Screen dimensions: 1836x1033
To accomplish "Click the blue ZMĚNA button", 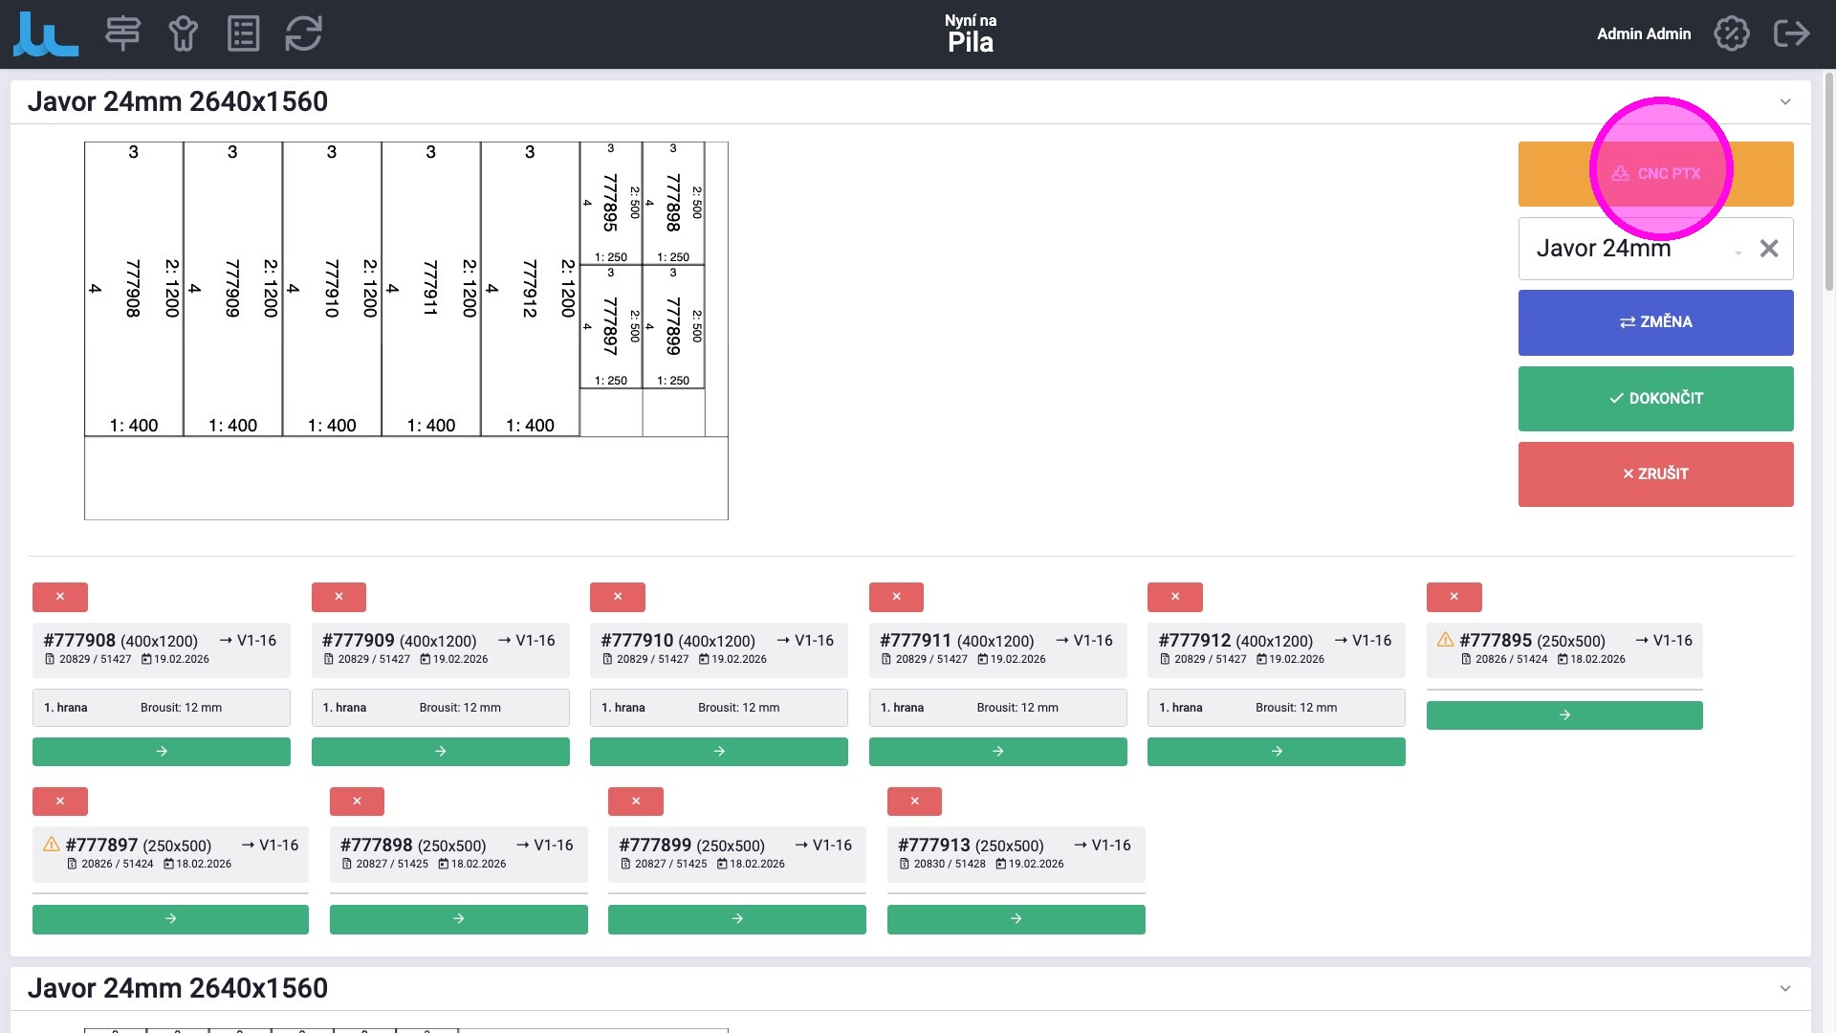I will tap(1655, 322).
